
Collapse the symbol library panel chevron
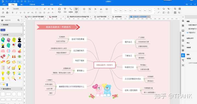coord(22,17)
